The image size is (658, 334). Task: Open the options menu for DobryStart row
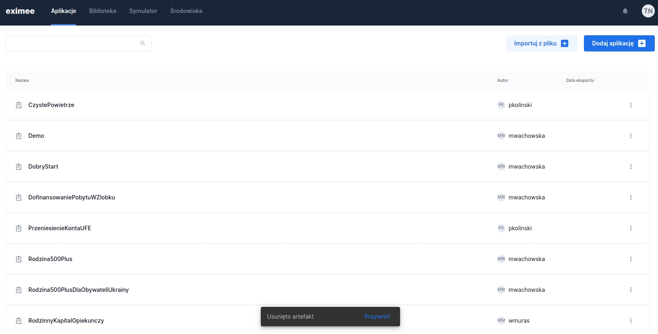click(630, 167)
